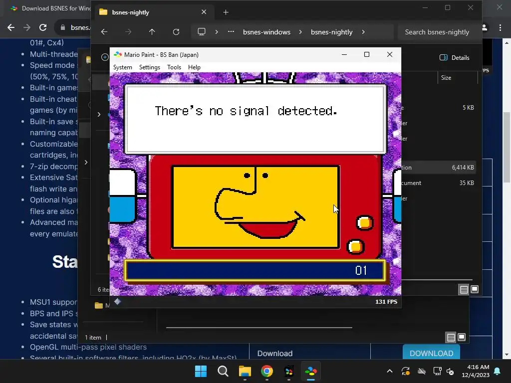Open Windows taskbar Search
The image size is (511, 383).
pos(223,371)
